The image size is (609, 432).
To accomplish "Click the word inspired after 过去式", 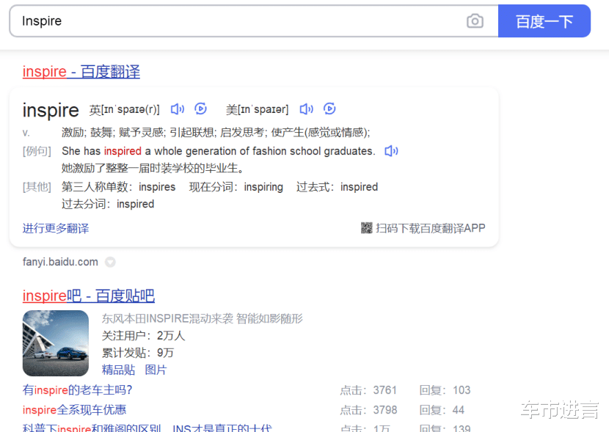I will click(359, 187).
